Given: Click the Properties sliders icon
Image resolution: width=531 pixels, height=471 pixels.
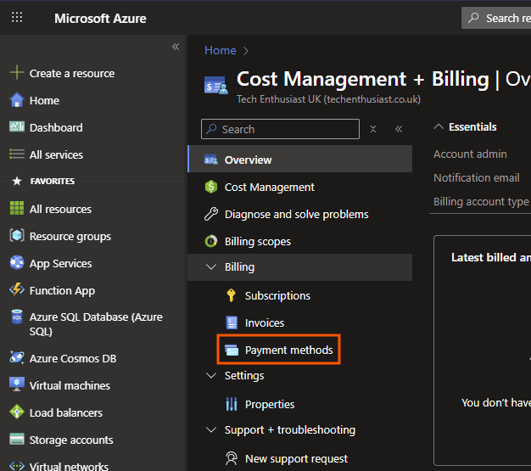Looking at the screenshot, I should [x=232, y=404].
